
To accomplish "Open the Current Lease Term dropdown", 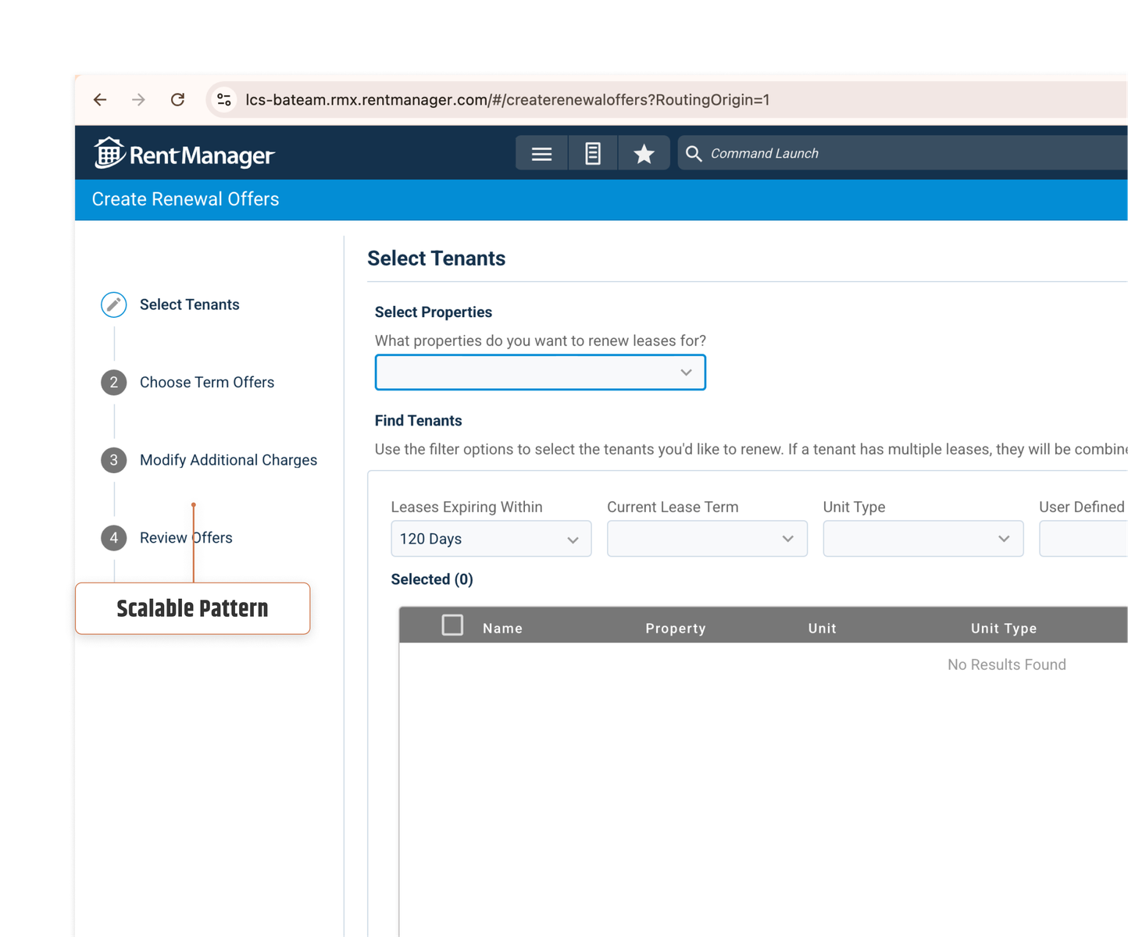I will pos(707,539).
